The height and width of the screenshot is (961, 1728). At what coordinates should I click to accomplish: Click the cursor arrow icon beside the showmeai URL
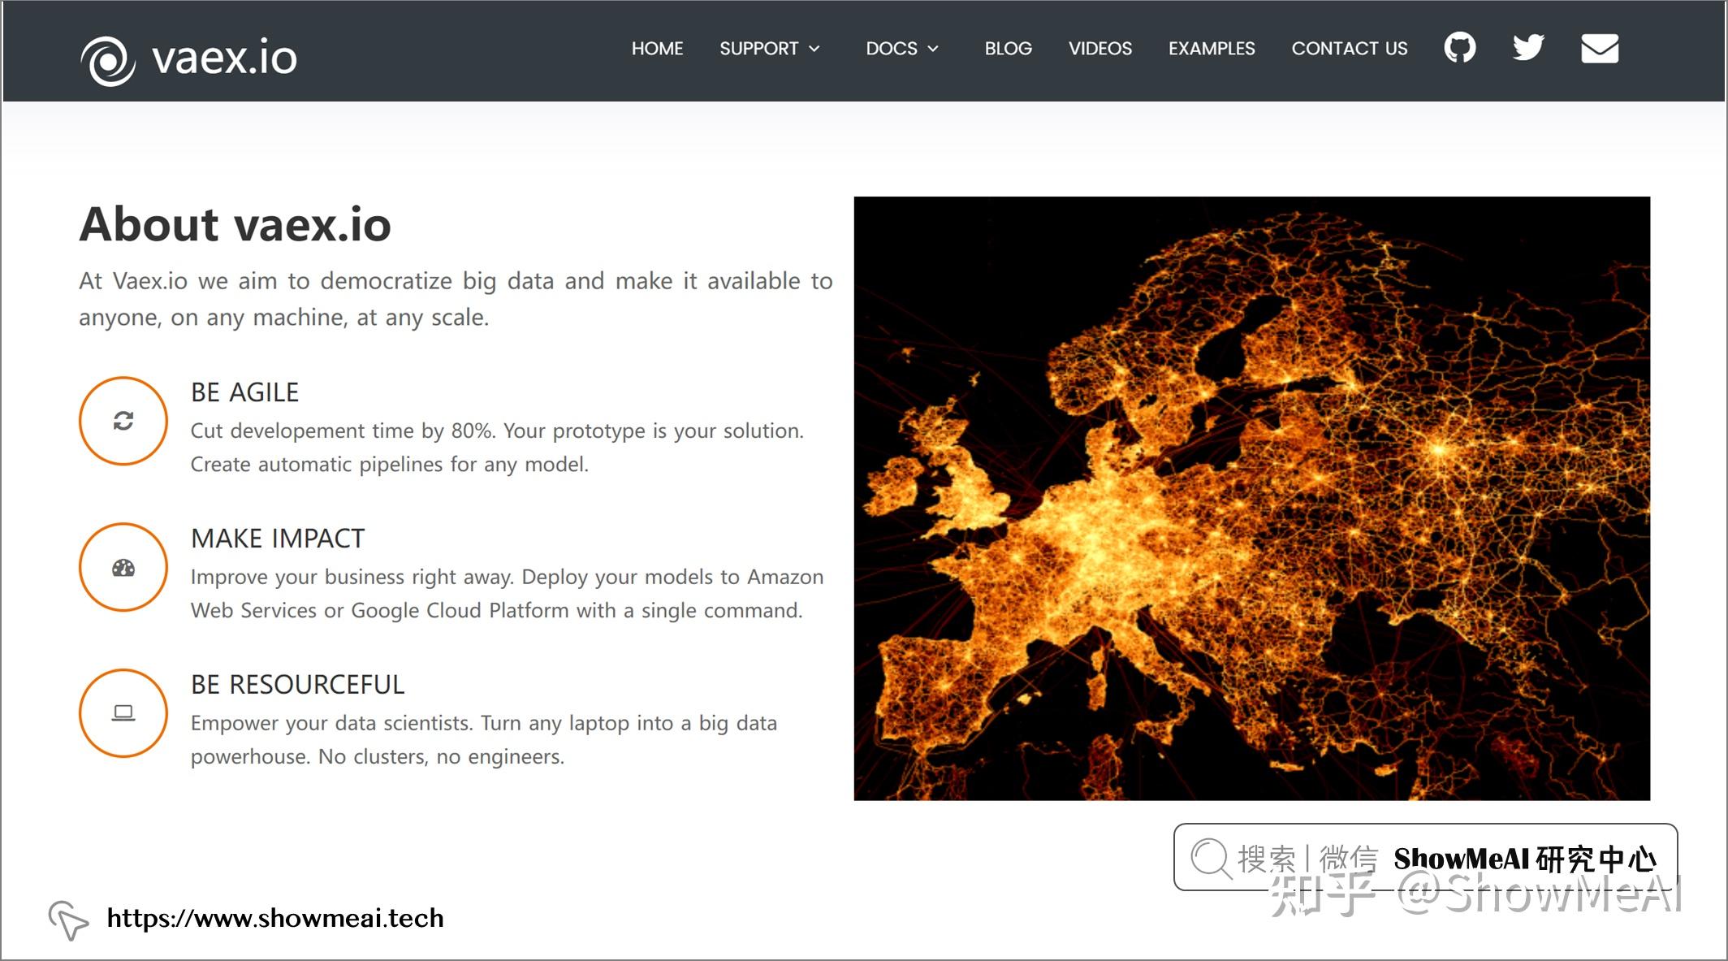pyautogui.click(x=68, y=920)
